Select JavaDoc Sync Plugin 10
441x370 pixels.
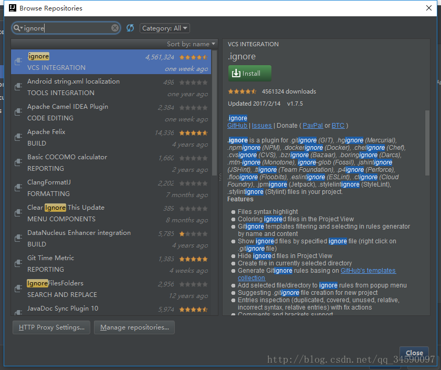click(x=111, y=309)
